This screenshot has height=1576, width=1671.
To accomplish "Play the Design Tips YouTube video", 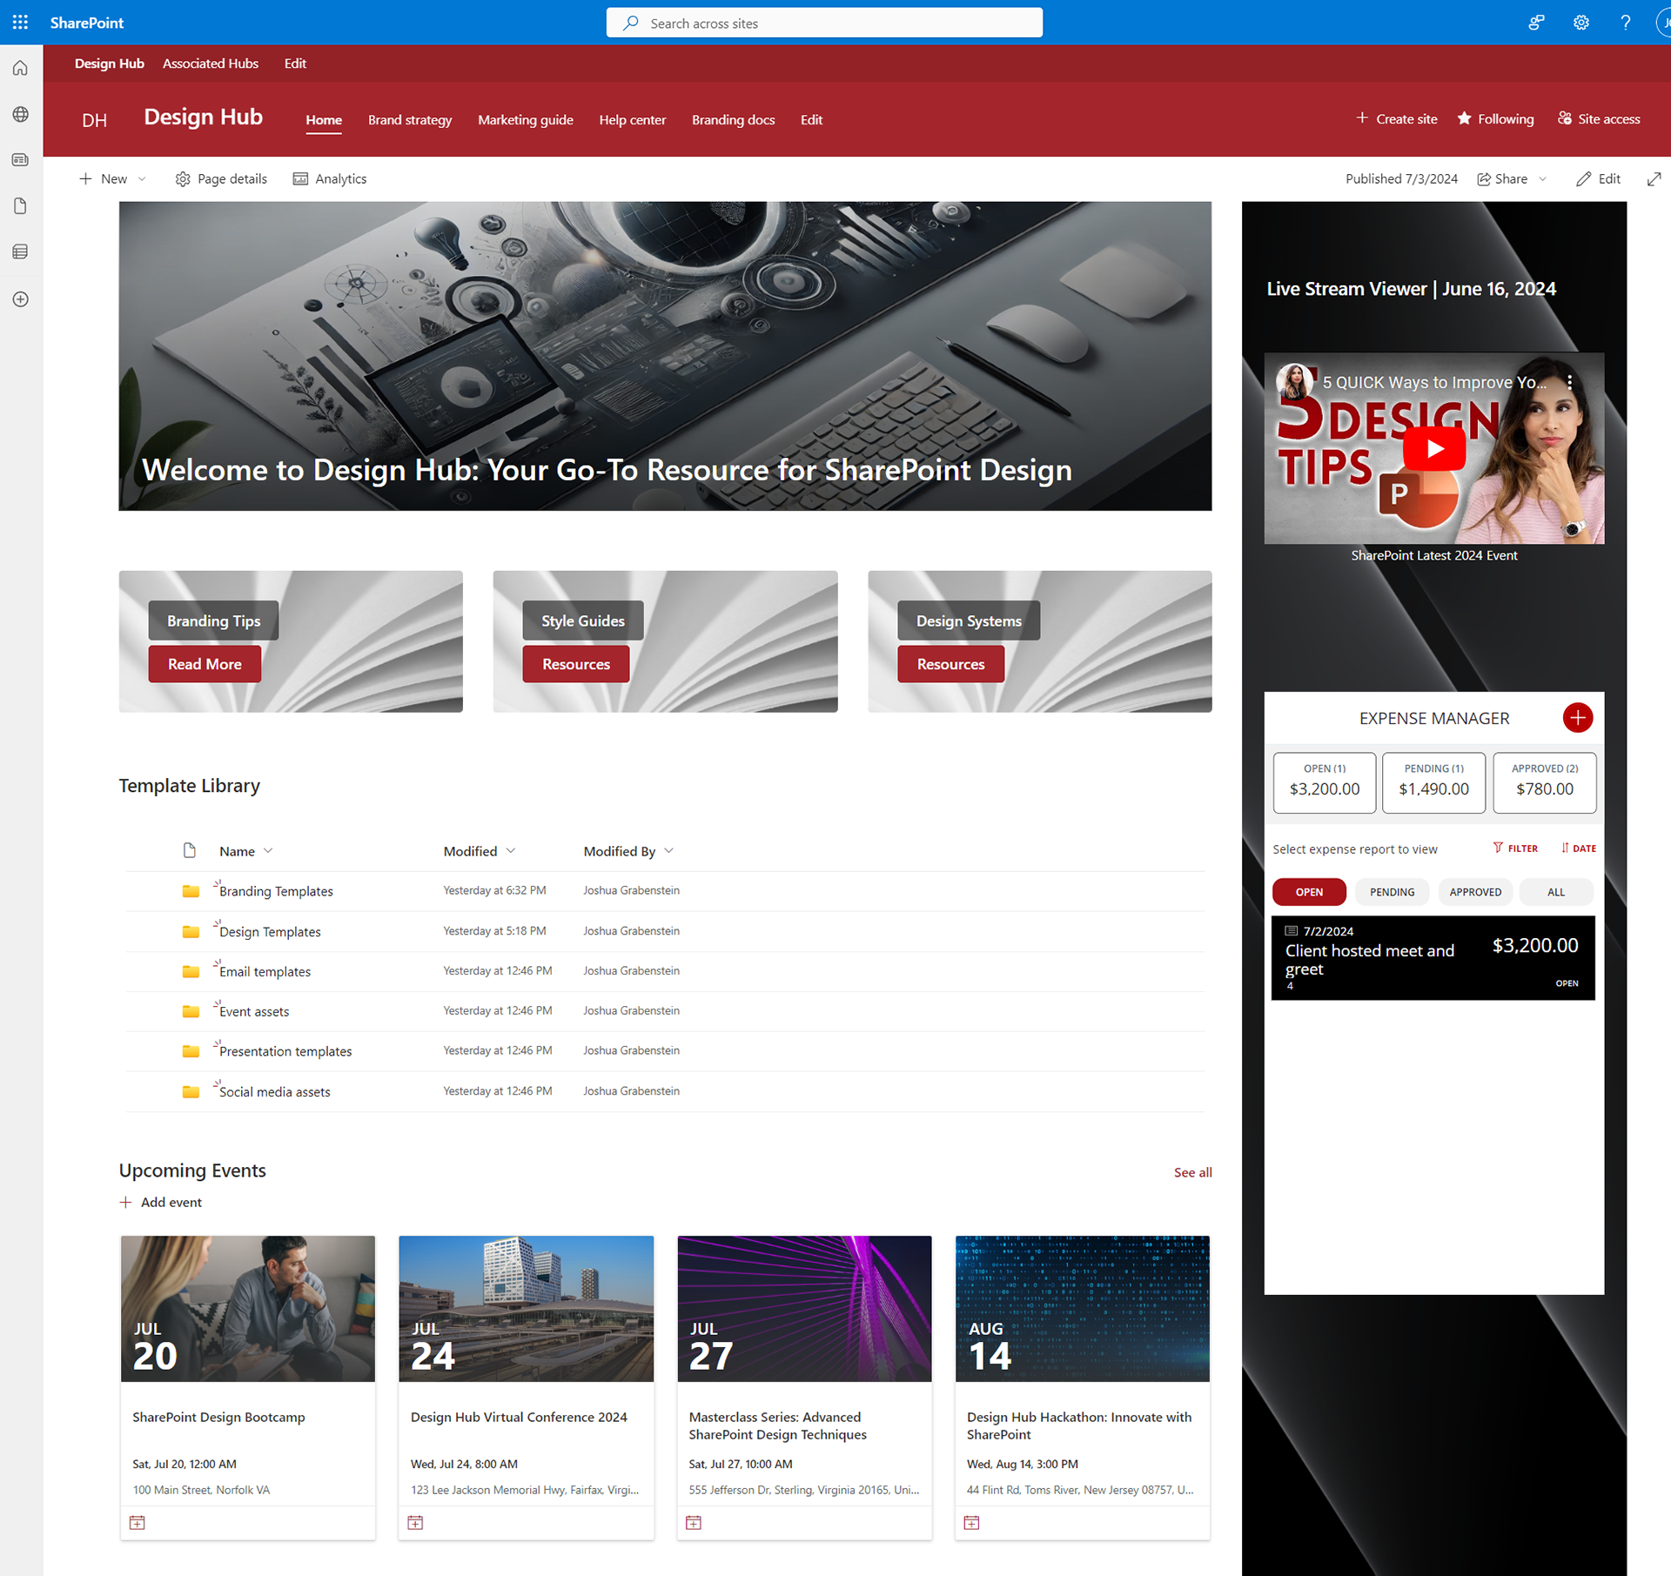I will [1434, 448].
